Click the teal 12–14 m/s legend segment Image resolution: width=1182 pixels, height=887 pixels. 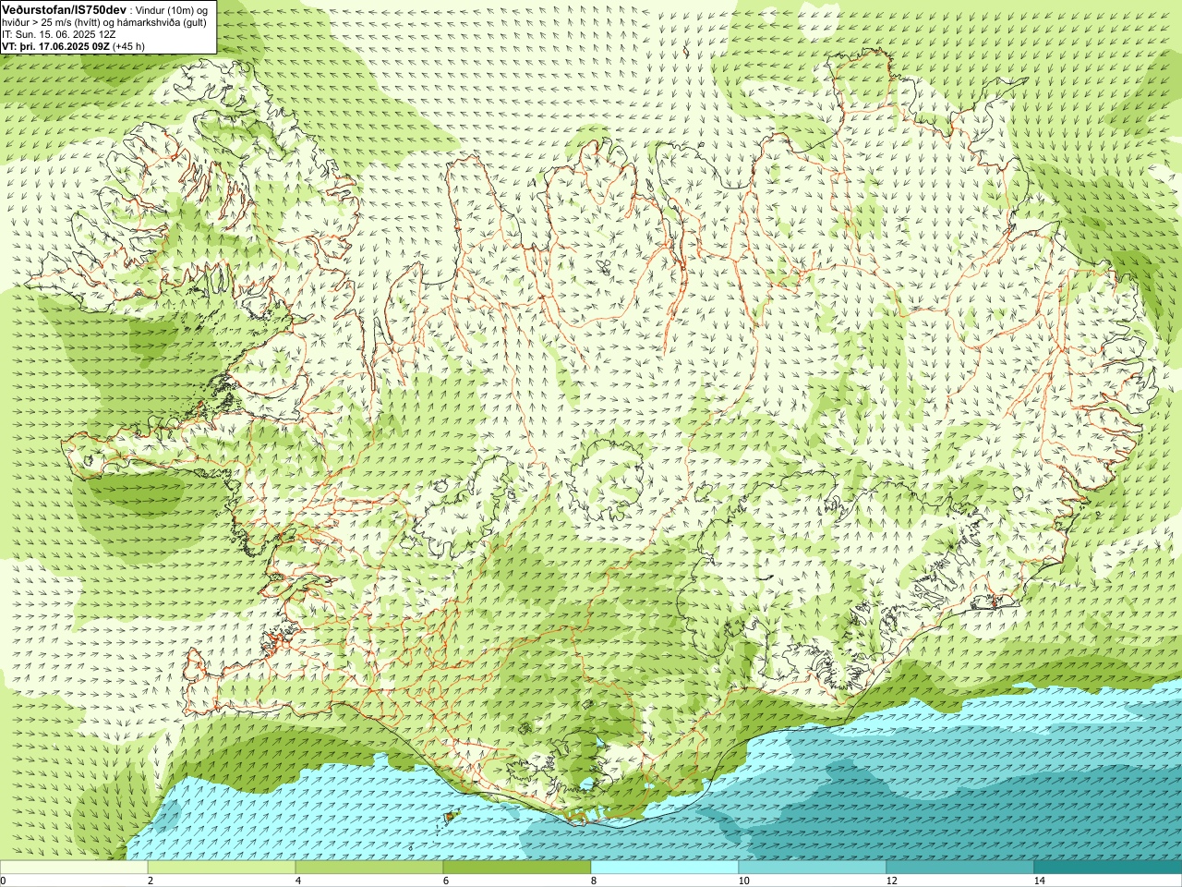point(960,868)
